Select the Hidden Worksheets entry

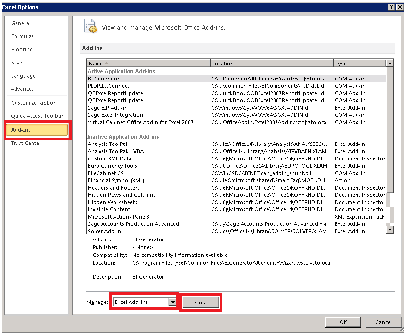click(x=236, y=202)
